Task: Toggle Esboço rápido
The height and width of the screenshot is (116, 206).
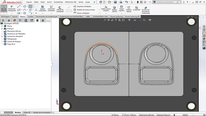Action: coord(129,9)
